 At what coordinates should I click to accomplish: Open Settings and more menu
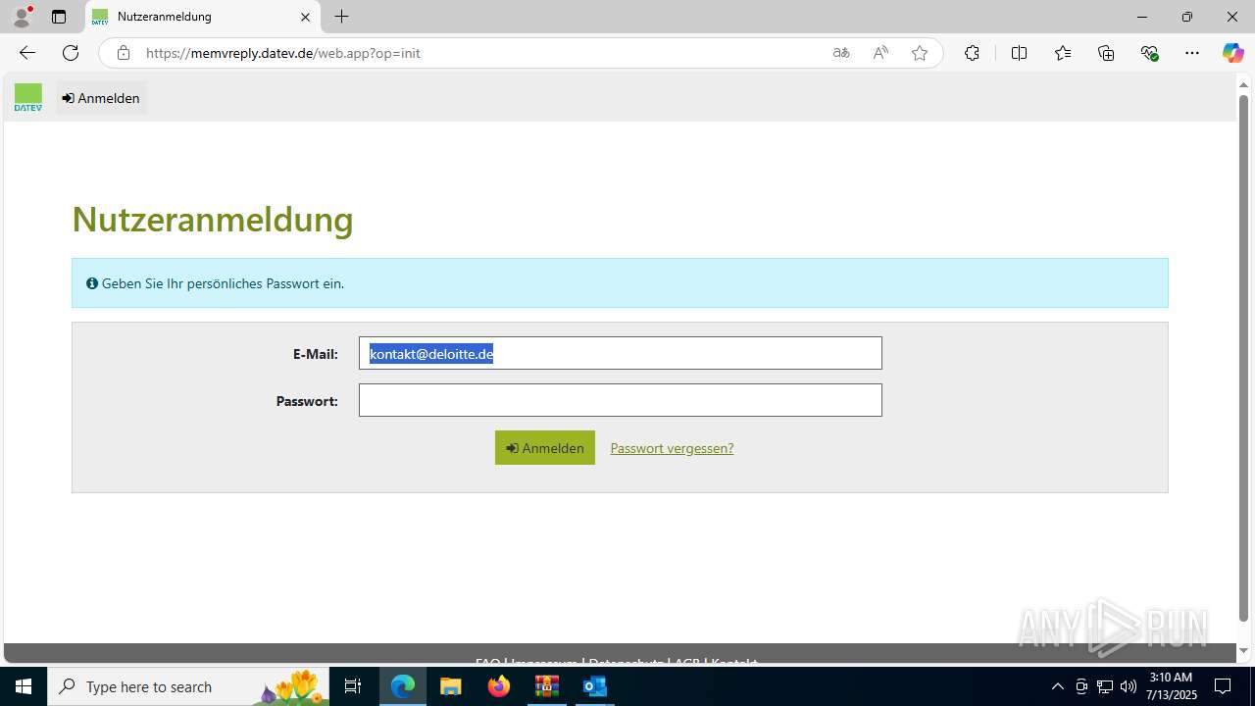(1192, 53)
